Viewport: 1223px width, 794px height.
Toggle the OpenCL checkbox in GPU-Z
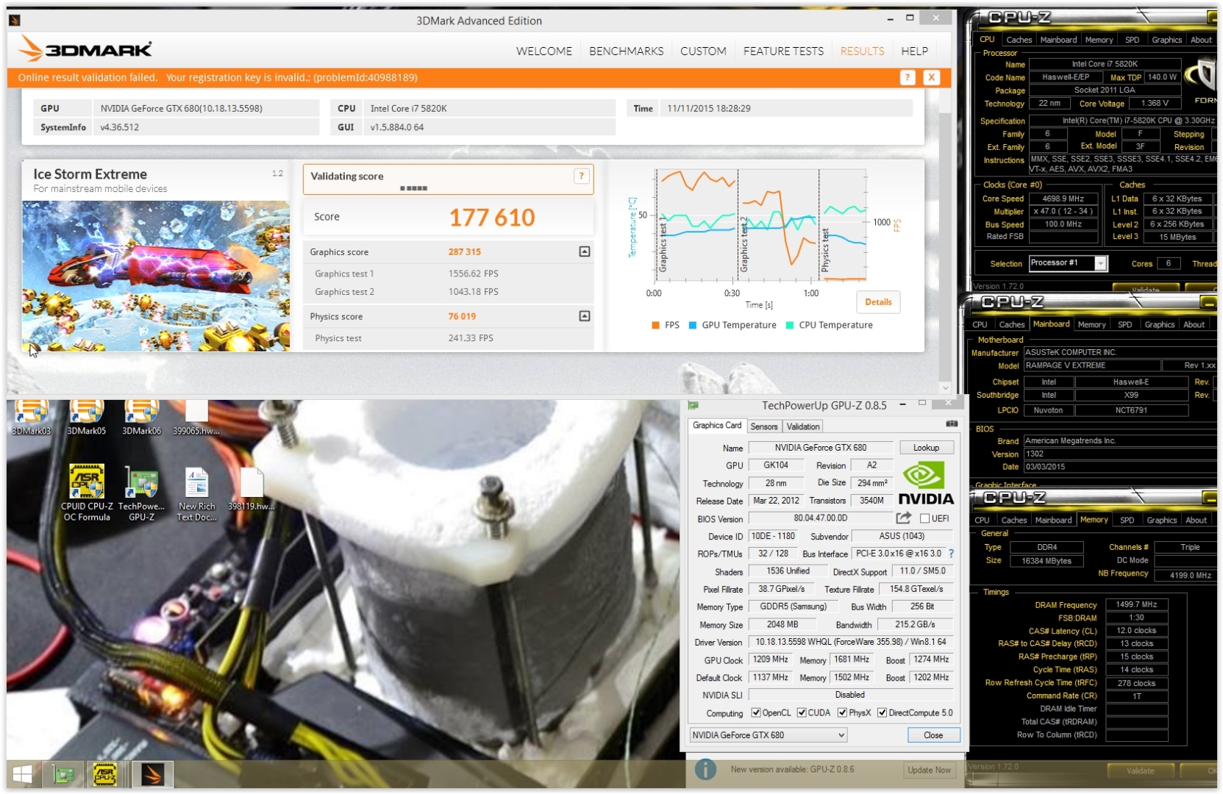point(755,712)
